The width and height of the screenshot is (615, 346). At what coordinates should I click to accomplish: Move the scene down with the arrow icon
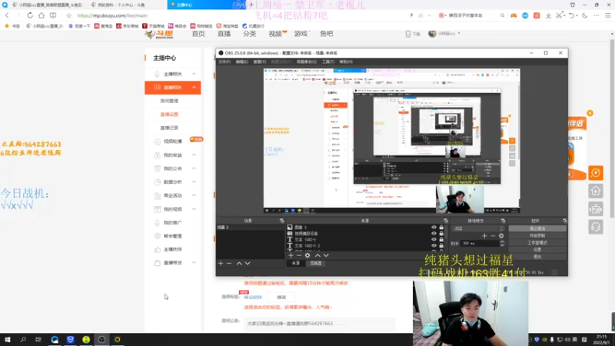(x=248, y=263)
